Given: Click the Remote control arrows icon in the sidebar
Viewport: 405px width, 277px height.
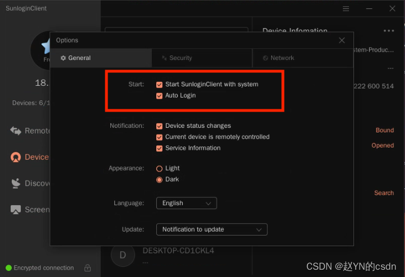Looking at the screenshot, I should pyautogui.click(x=16, y=131).
